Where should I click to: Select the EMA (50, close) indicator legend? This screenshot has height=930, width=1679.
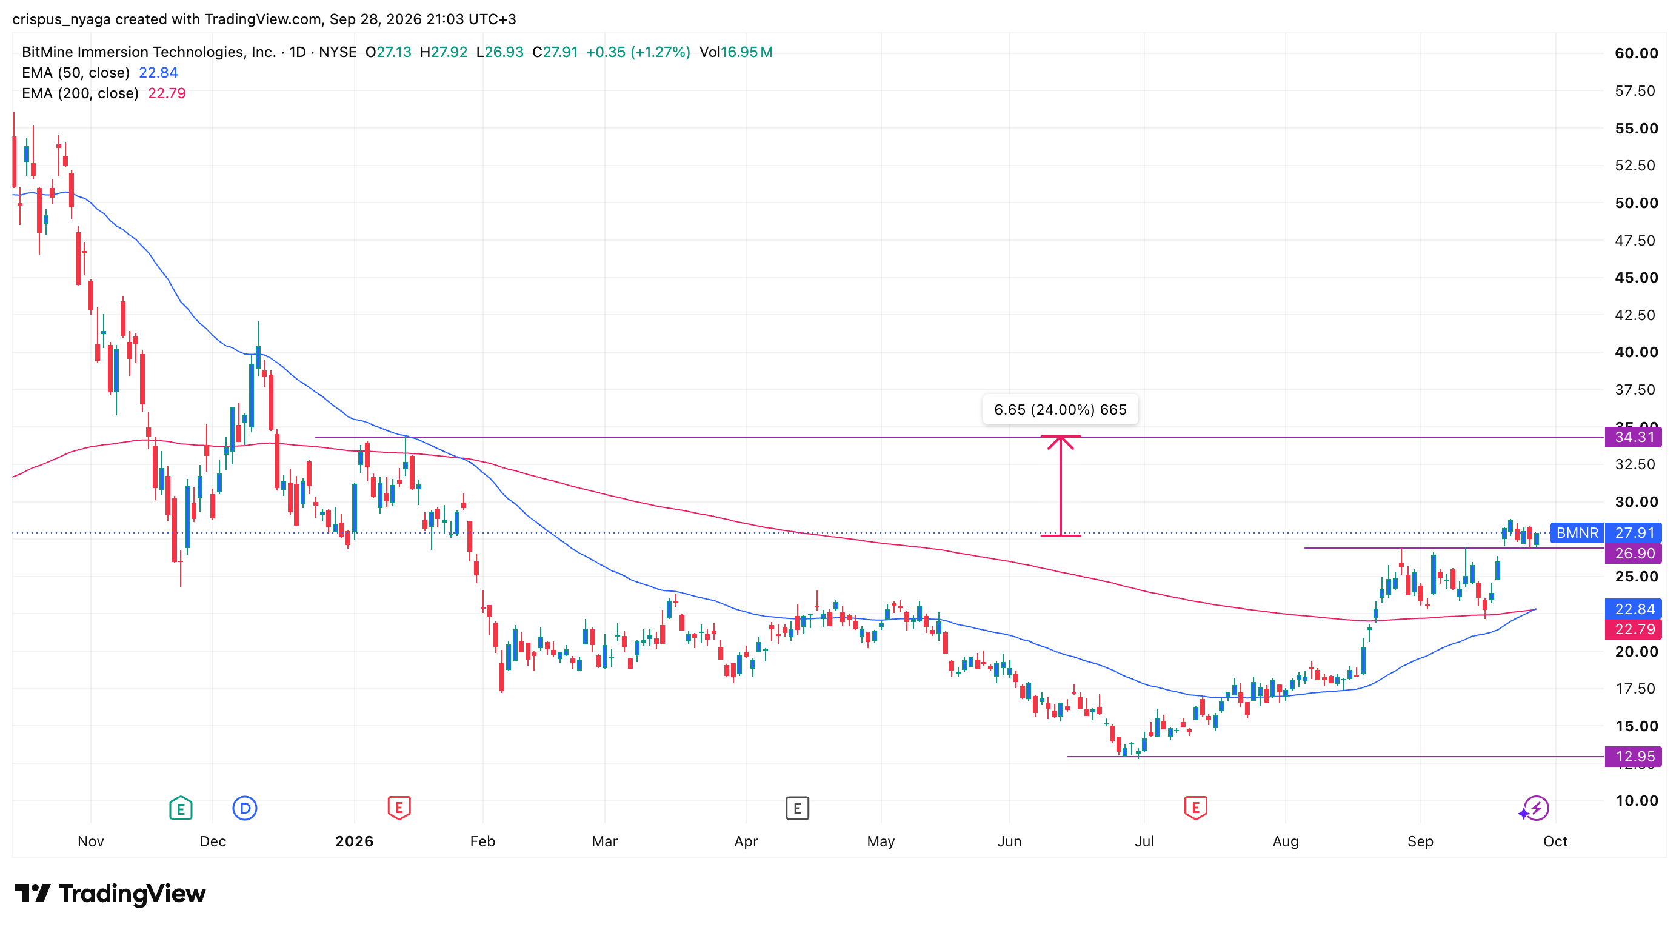click(x=100, y=72)
